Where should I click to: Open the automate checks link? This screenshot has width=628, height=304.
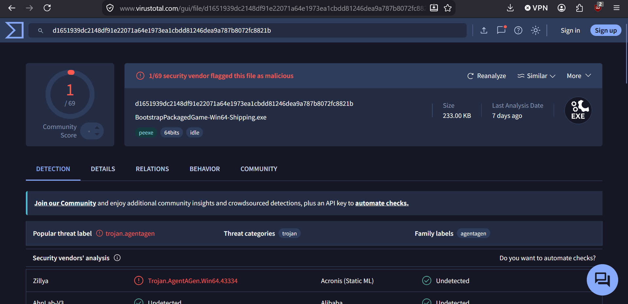(x=382, y=203)
